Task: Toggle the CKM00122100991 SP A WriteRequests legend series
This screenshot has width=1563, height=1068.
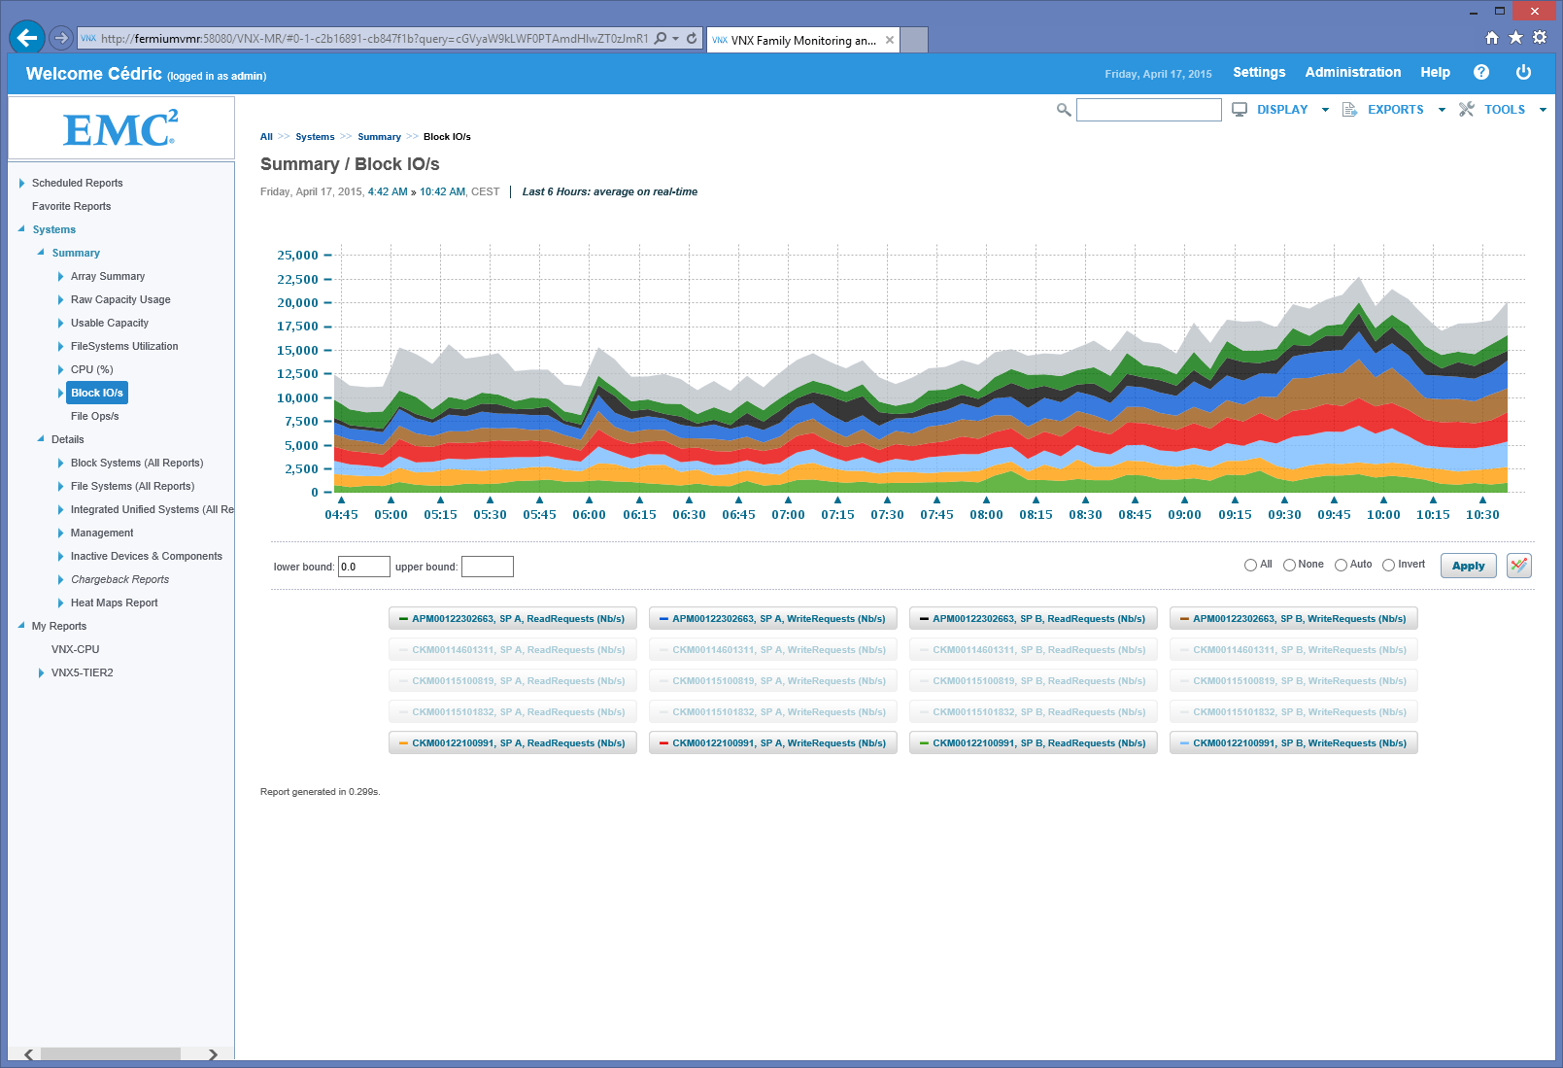Action: pyautogui.click(x=773, y=743)
